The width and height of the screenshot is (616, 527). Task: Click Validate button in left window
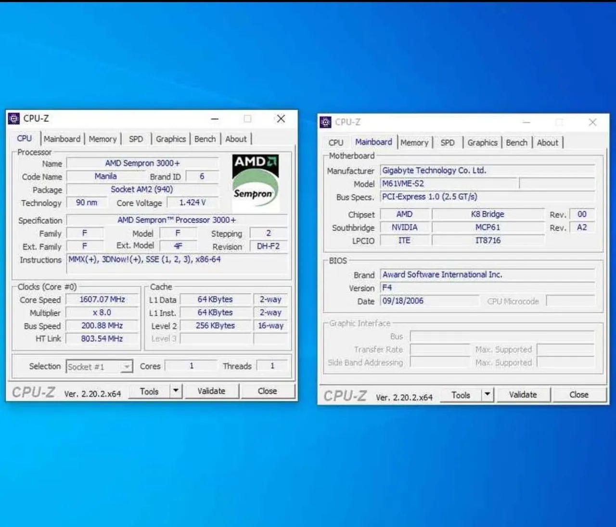[211, 391]
